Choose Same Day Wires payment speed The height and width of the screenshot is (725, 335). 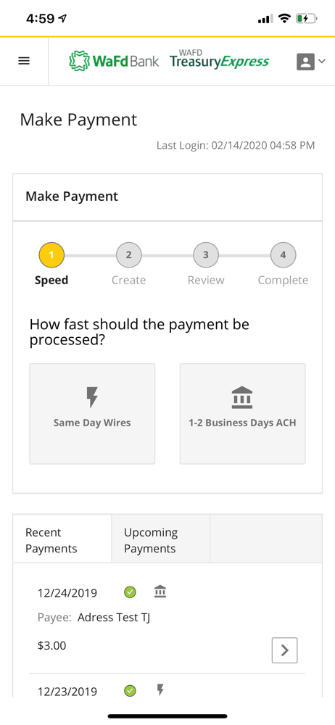92,414
